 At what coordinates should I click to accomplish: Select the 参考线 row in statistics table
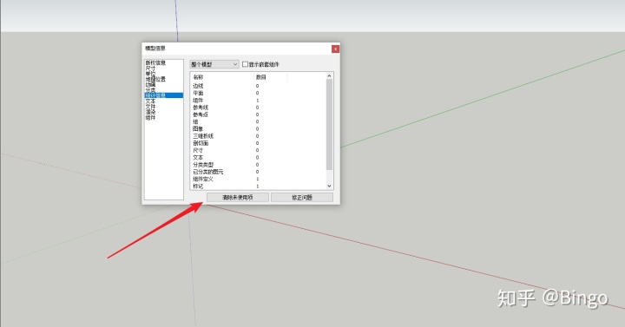258,108
